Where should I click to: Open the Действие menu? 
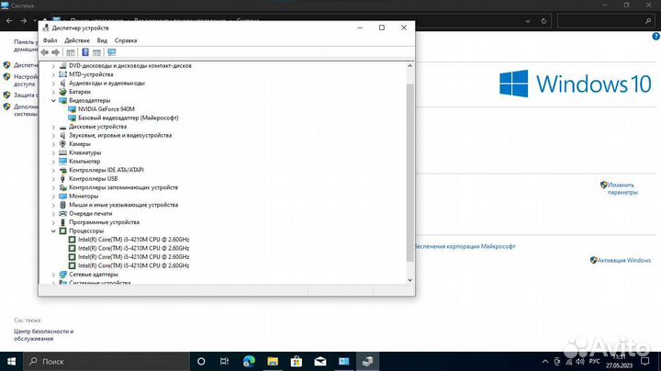pyautogui.click(x=77, y=40)
